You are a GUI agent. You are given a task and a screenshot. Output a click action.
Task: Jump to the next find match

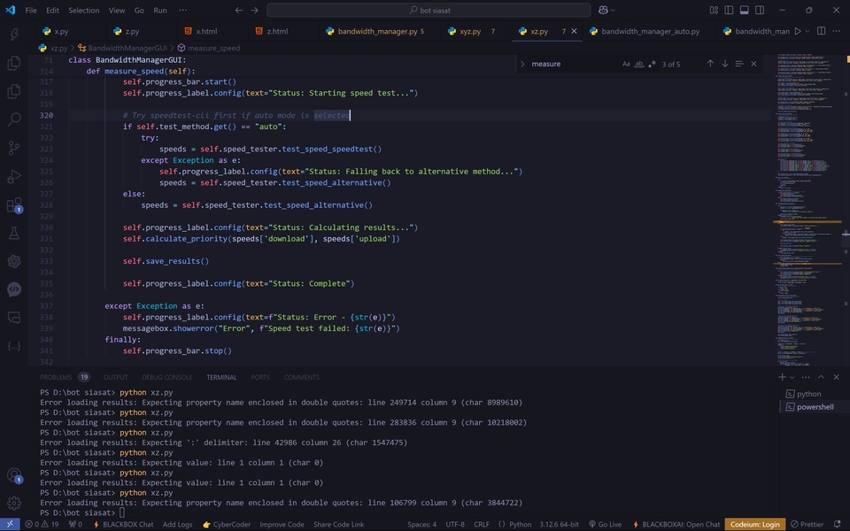click(725, 64)
